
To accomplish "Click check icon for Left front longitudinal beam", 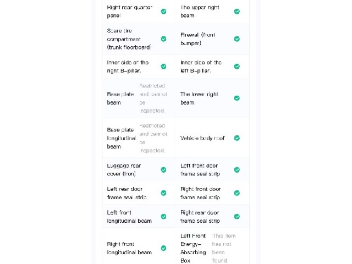I will (x=164, y=216).
